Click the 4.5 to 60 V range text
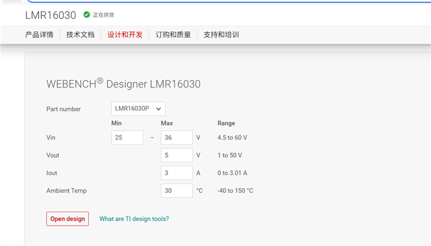 (x=232, y=137)
